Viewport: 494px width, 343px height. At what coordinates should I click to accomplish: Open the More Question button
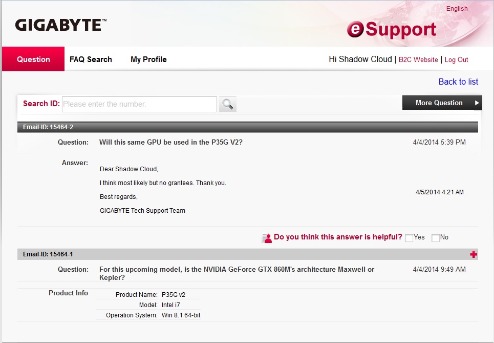pyautogui.click(x=442, y=103)
